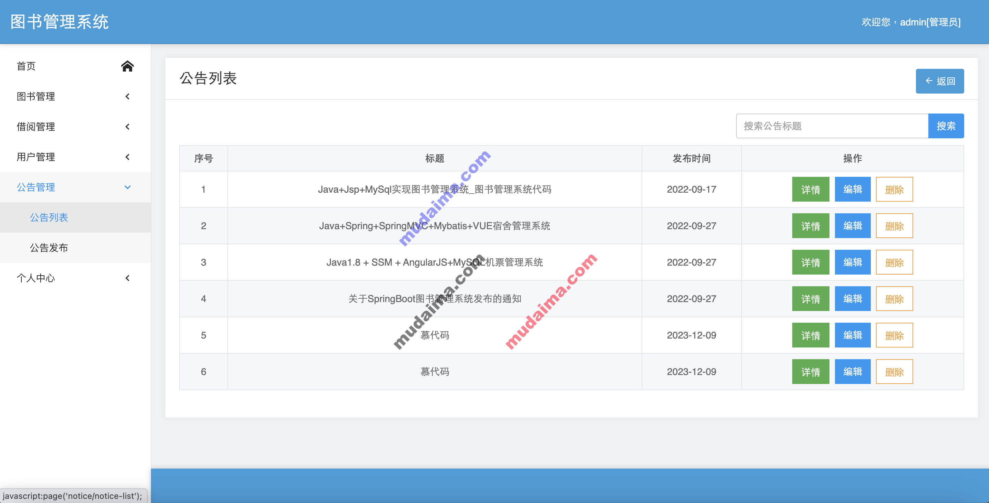Screen dimensions: 989x503
Task: View 详情 of the SpringBoot notice row 4
Action: (x=810, y=299)
